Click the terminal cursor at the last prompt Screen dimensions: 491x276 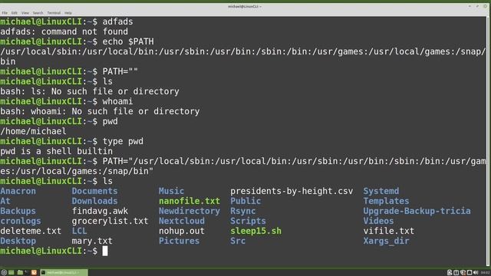click(105, 251)
